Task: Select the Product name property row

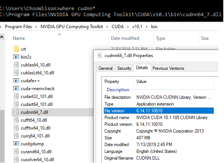Action: point(159,118)
